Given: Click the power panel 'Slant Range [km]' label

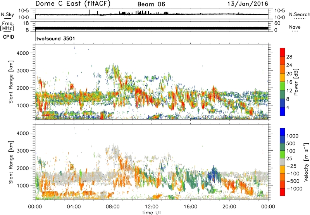Looking at the screenshot, I should coord(11,82).
